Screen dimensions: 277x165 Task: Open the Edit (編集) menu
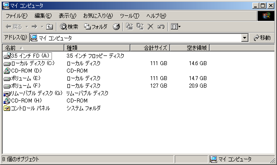[x=43, y=16]
